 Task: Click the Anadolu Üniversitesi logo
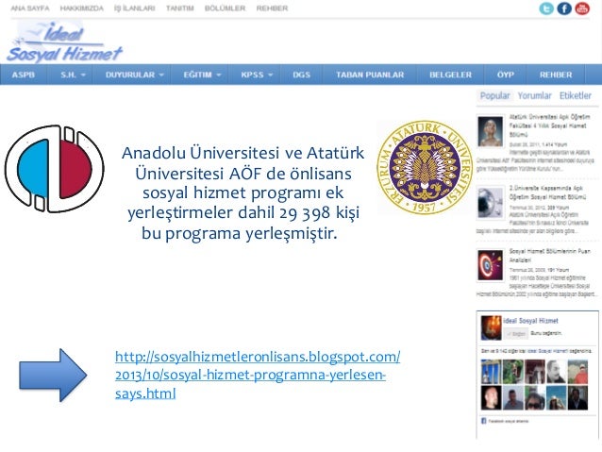54,169
